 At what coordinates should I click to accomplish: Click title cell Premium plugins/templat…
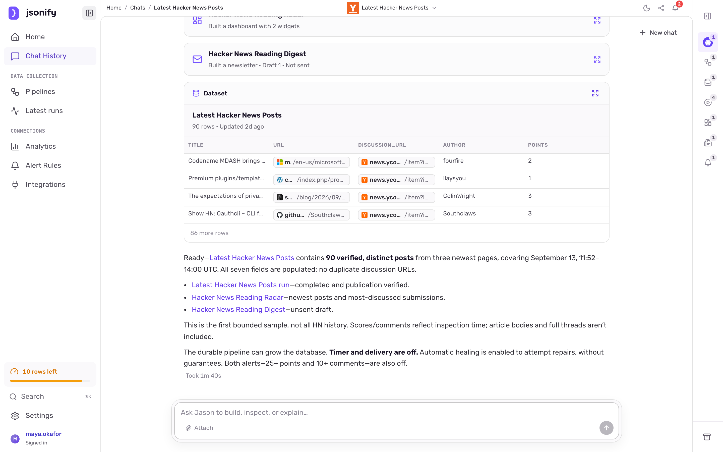[226, 179]
